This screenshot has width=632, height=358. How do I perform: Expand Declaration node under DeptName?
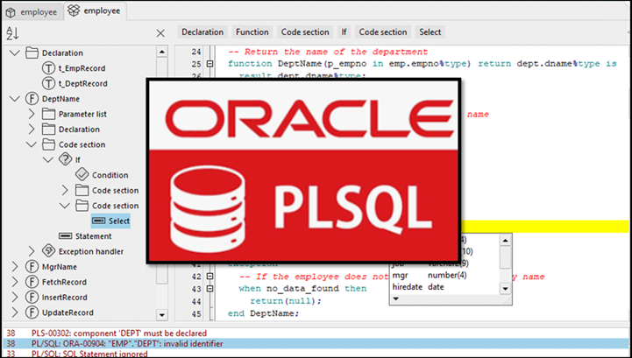32,130
